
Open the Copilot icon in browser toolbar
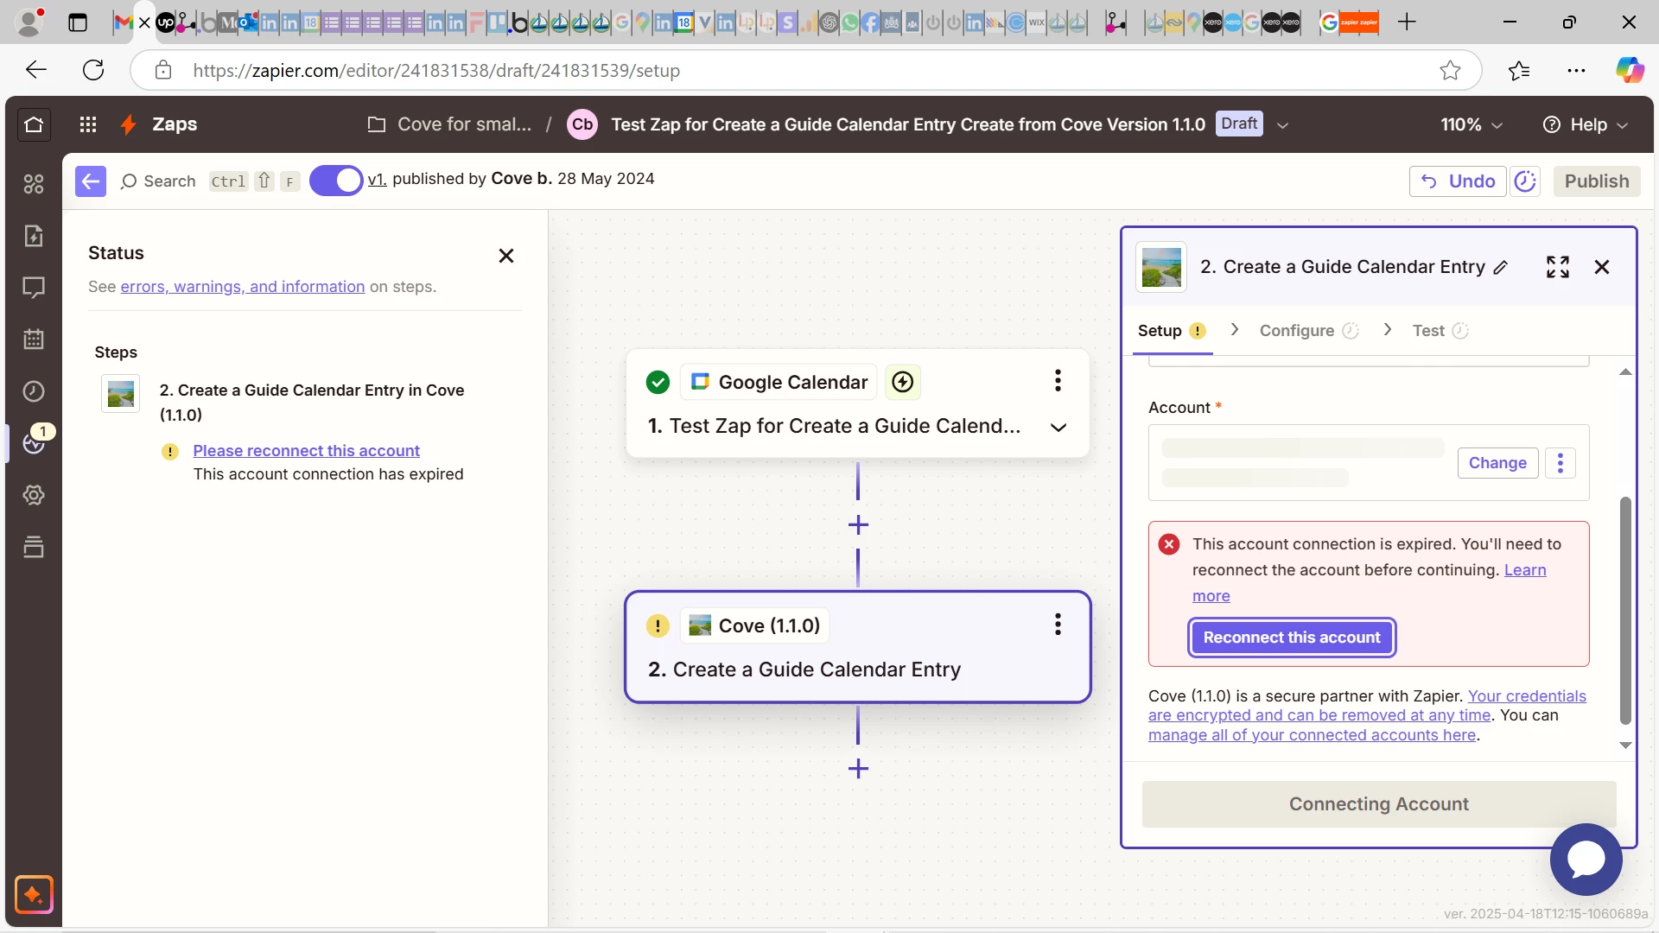coord(1630,70)
